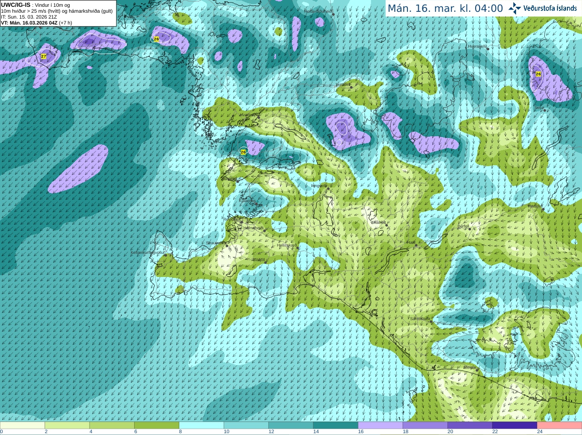This screenshot has height=435, width=582.
Task: Click the yellow 27 gust marker
Action: [x=44, y=56]
